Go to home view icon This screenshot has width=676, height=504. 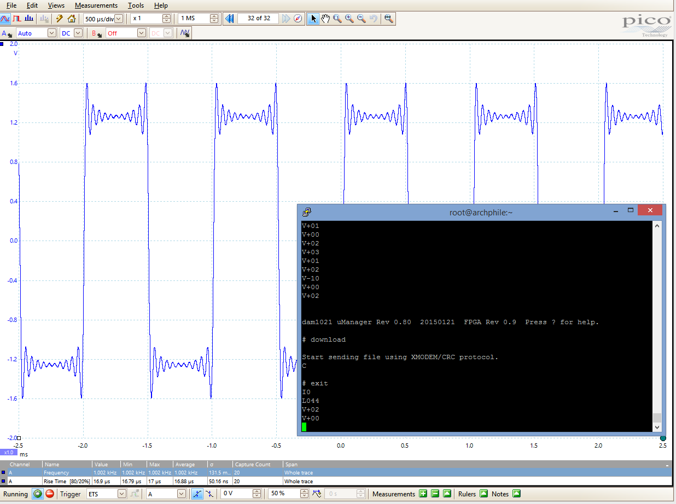tap(72, 19)
